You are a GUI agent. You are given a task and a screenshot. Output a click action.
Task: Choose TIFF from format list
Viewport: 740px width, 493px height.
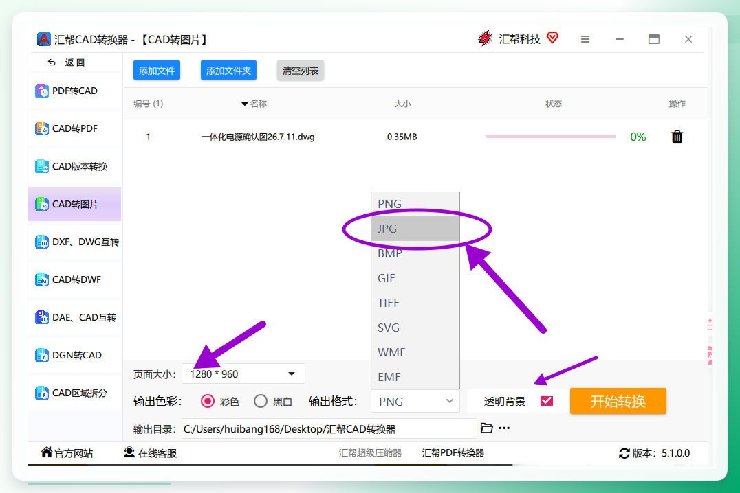pyautogui.click(x=415, y=303)
